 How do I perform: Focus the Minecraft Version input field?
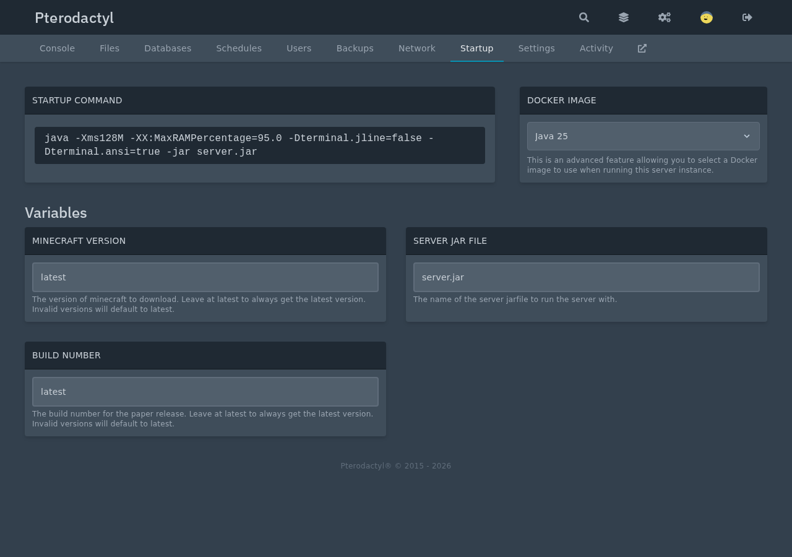(x=205, y=277)
